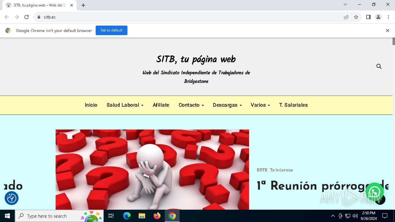Open Windows notification center
The height and width of the screenshot is (222, 395).
click(385, 216)
